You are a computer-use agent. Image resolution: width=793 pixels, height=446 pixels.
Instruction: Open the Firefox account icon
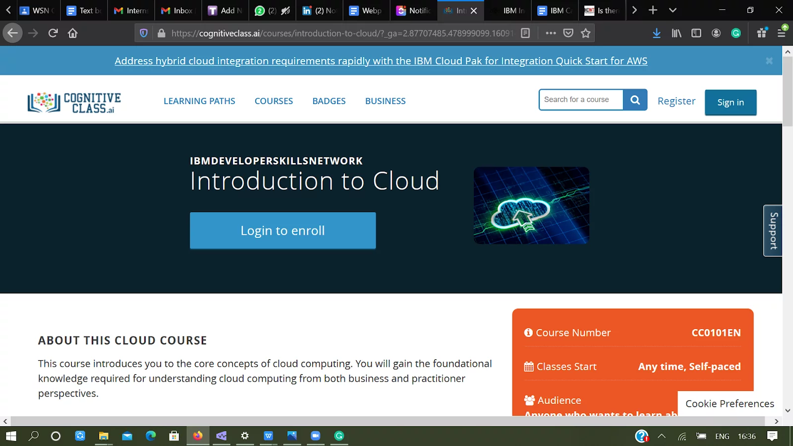716,33
